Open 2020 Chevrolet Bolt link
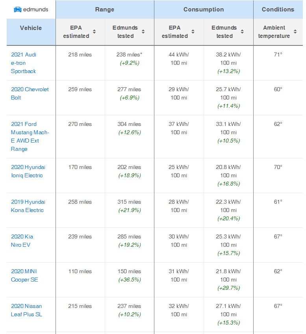 click(x=30, y=93)
